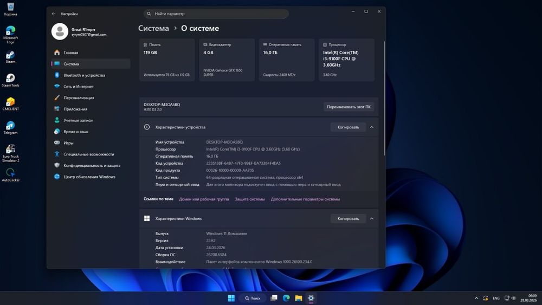Image resolution: width=542 pixels, height=305 pixels.
Task: Open Microsoft Edge desktop shortcut
Action: coord(10,35)
